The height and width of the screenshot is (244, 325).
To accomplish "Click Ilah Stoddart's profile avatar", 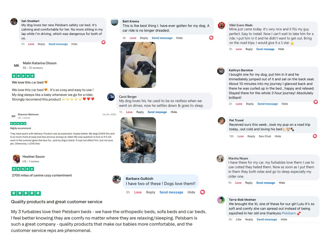I will coord(14,22).
